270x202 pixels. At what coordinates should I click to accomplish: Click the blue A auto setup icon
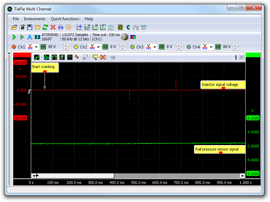coord(30,37)
